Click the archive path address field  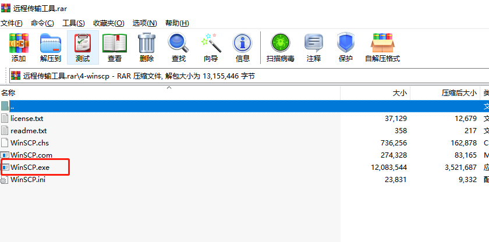coord(249,76)
